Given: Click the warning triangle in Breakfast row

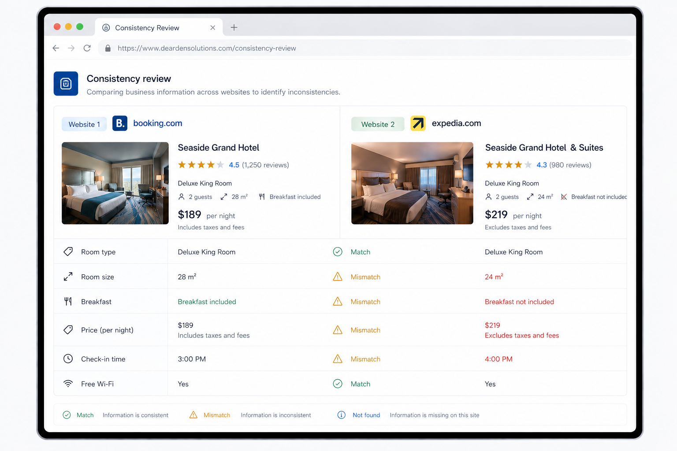Looking at the screenshot, I should [338, 301].
